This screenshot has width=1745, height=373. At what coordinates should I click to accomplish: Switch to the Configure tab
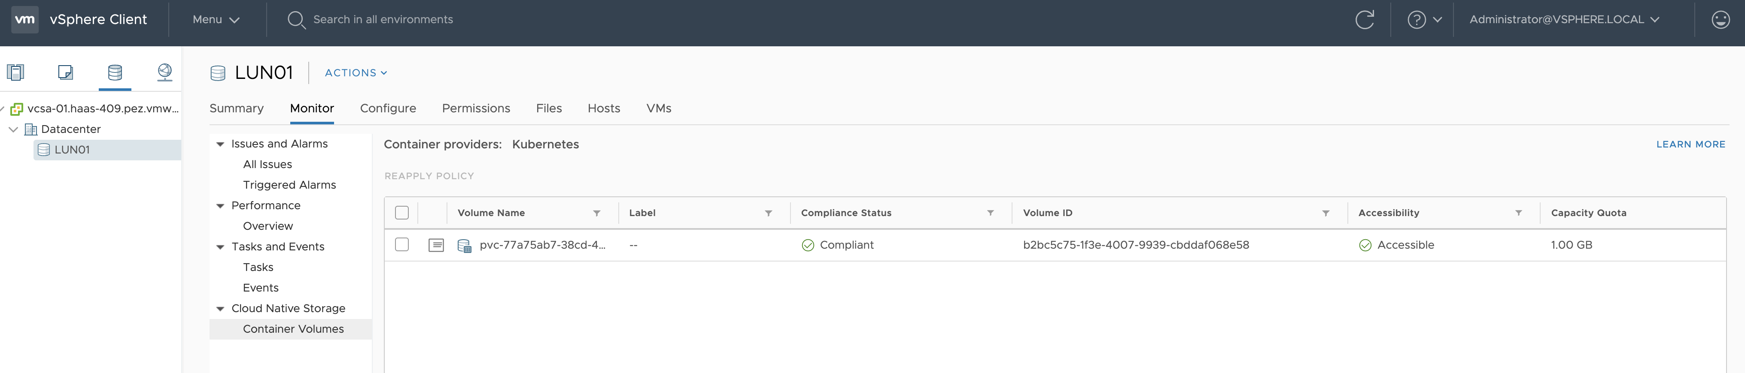pyautogui.click(x=388, y=108)
